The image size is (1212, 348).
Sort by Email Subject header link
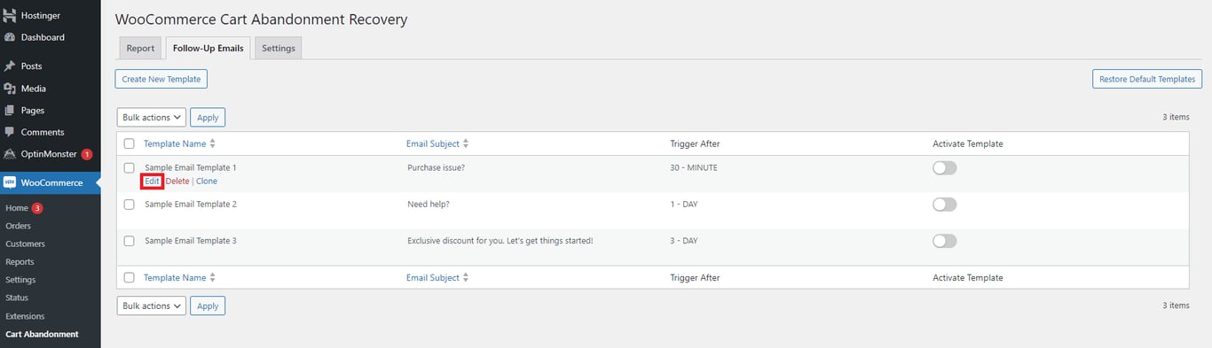pos(433,143)
